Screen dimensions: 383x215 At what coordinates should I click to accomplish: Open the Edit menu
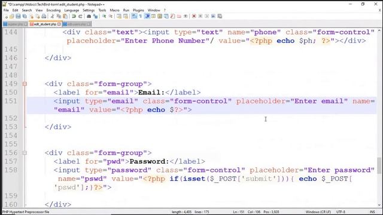(16, 10)
